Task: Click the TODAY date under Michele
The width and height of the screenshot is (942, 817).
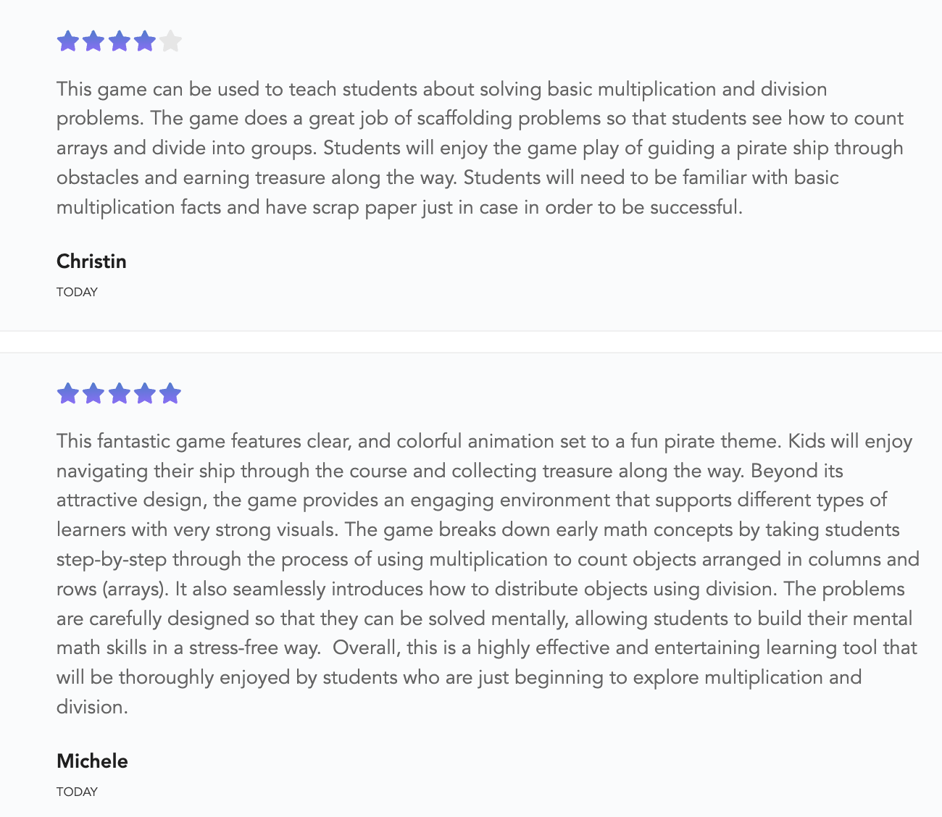Action: click(x=77, y=792)
